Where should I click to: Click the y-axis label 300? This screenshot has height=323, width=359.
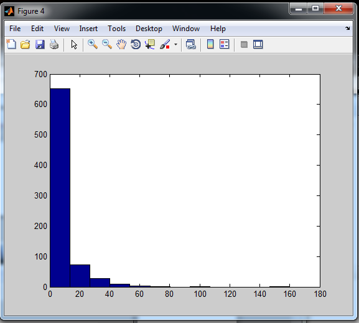point(40,195)
